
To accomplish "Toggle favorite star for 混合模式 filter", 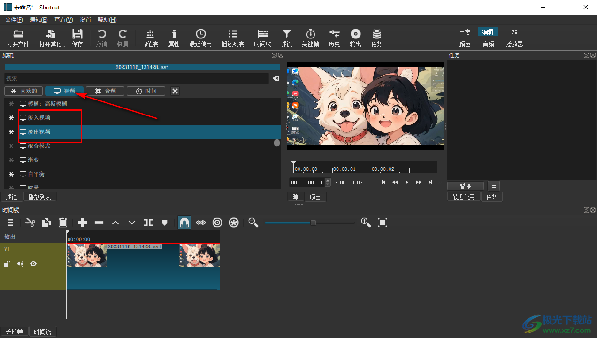I will (x=11, y=146).
